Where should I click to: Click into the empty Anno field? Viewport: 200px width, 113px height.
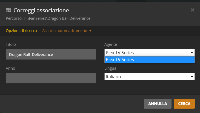pos(51,78)
